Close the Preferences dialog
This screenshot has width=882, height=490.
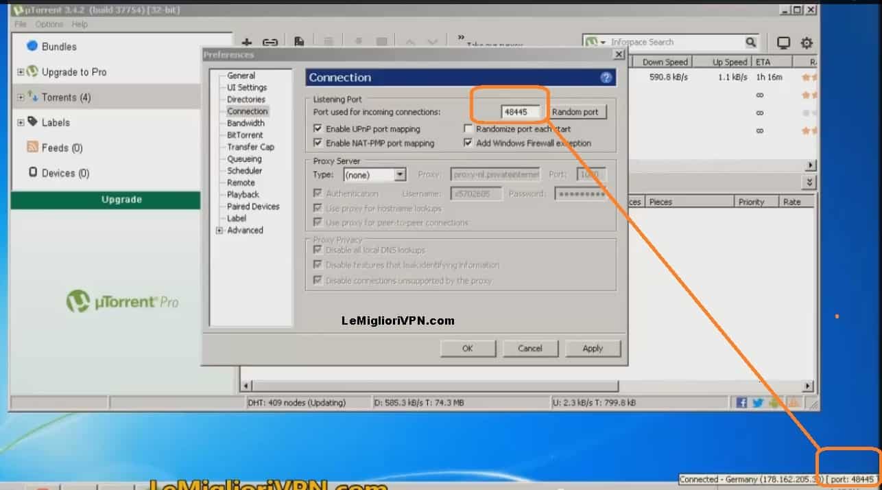619,54
